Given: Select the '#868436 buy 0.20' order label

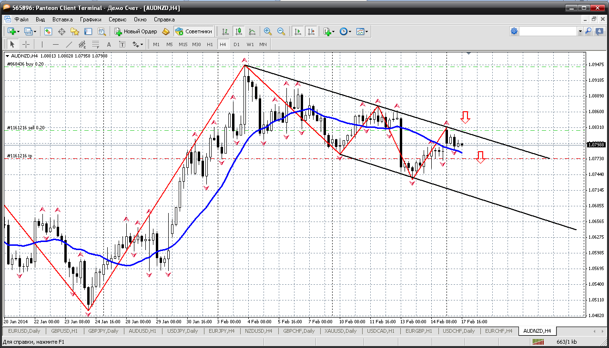Looking at the screenshot, I should click(x=26, y=64).
